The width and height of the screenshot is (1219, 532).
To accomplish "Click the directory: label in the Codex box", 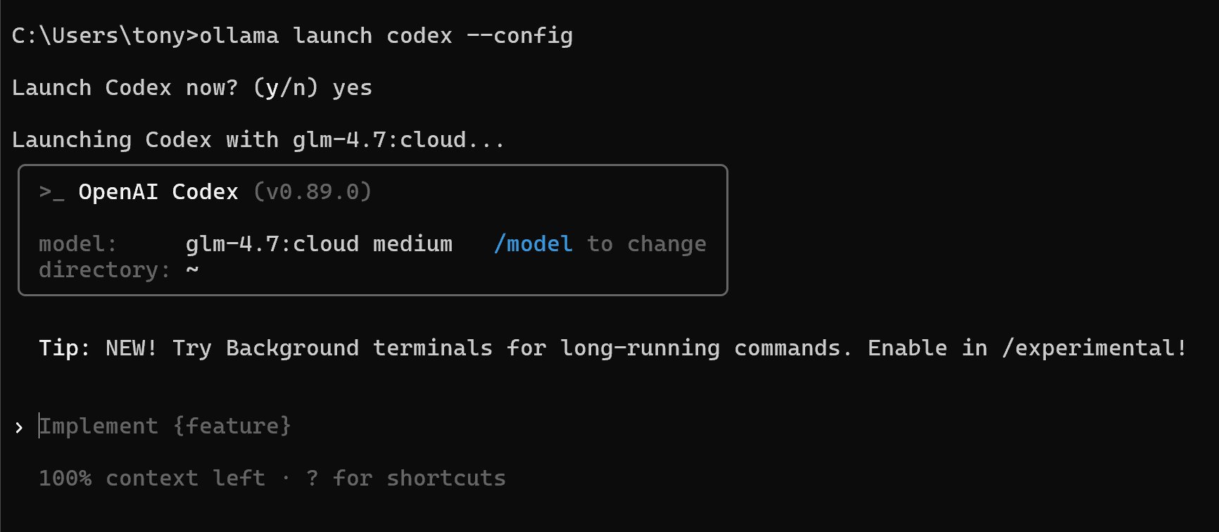I will pos(105,270).
